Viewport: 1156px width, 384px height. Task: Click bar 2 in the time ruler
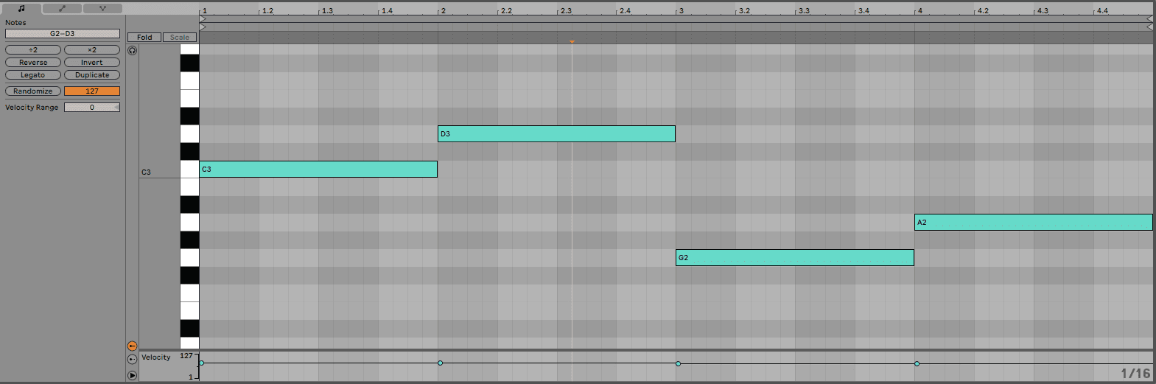(x=443, y=11)
